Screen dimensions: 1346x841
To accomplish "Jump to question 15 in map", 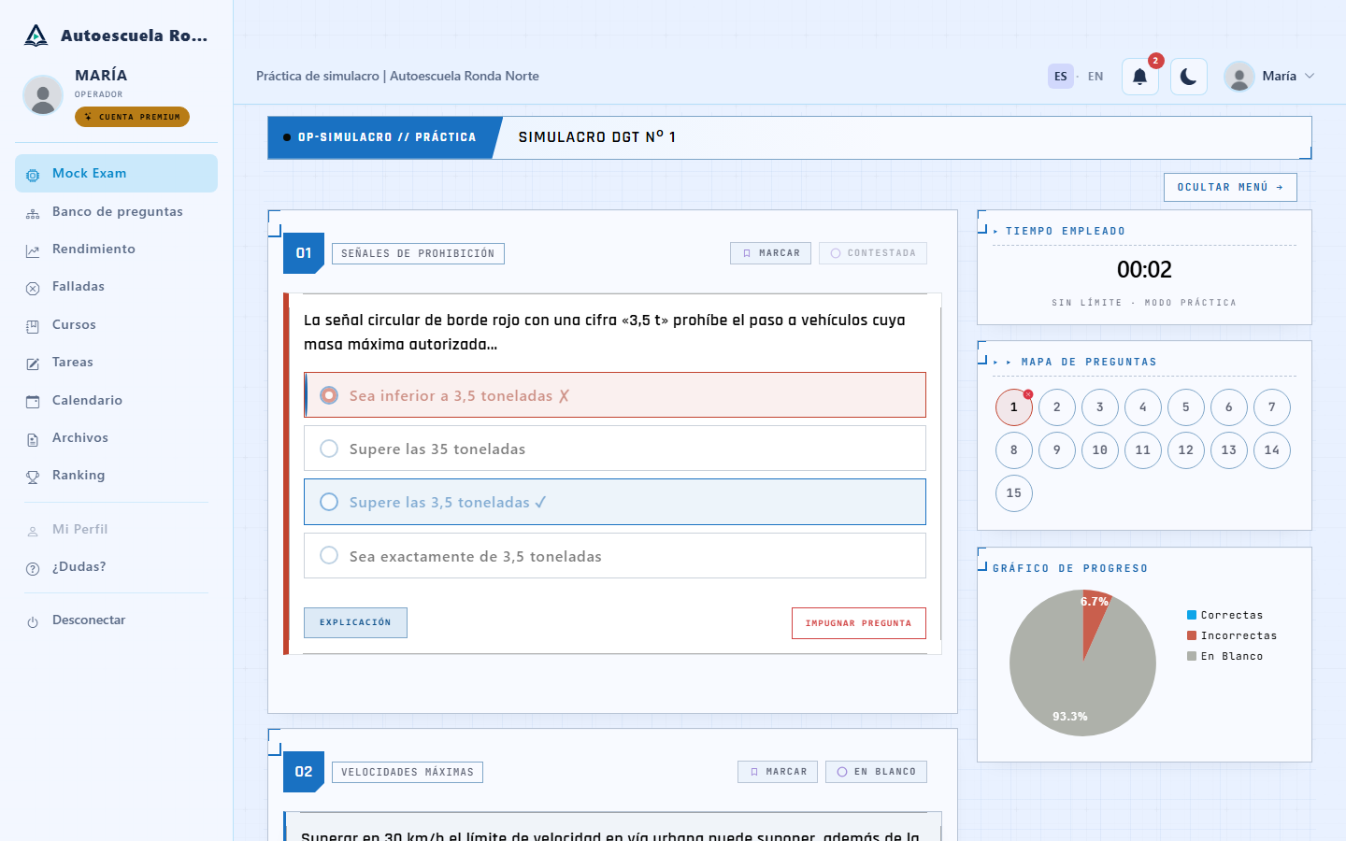I will pyautogui.click(x=1014, y=493).
